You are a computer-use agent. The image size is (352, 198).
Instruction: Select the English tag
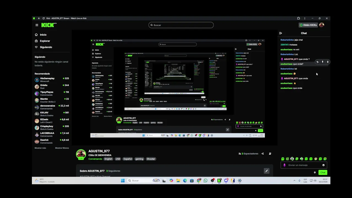(108, 159)
